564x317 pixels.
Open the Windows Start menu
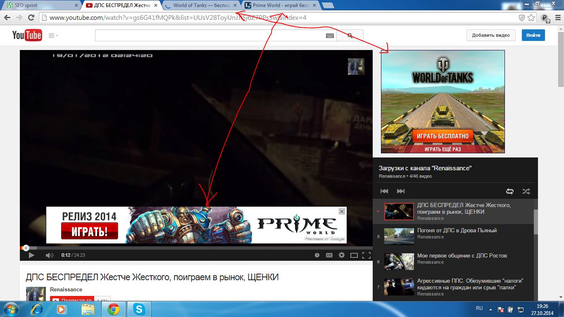point(11,309)
